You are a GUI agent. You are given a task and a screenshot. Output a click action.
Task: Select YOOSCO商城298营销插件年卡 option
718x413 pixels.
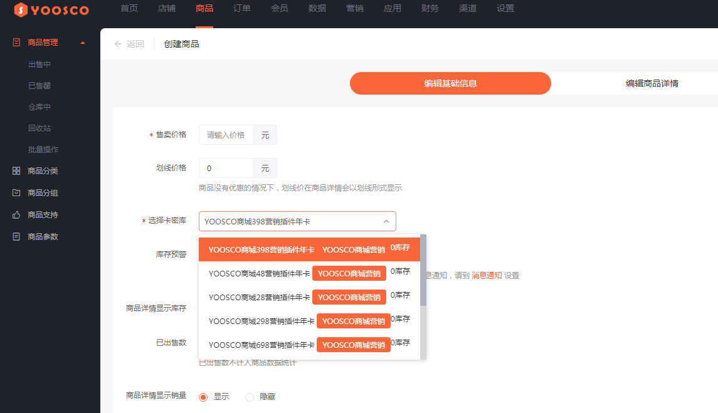(x=309, y=321)
